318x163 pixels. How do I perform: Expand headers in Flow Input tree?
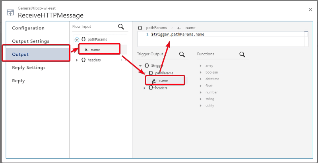coord(77,60)
